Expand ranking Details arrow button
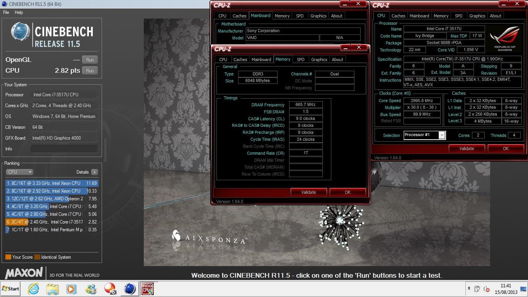The height and width of the screenshot is (297, 528). click(x=95, y=172)
